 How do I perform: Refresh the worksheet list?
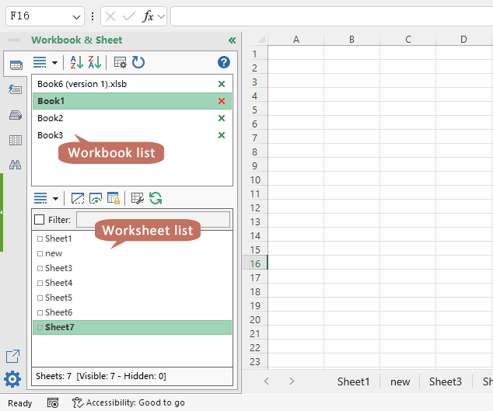(156, 198)
